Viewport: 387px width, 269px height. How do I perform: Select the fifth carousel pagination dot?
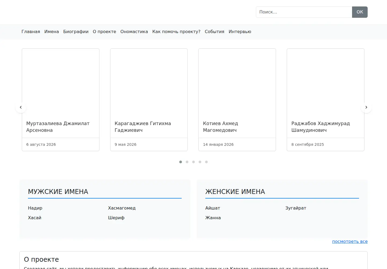pos(206,162)
